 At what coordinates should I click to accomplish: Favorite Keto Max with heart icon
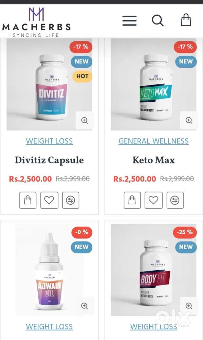tap(153, 200)
